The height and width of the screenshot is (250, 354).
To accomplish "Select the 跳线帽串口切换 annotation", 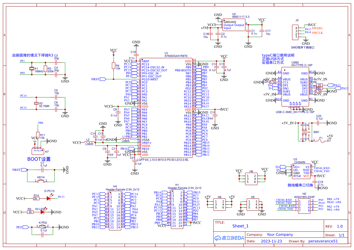I will pos(300,185).
